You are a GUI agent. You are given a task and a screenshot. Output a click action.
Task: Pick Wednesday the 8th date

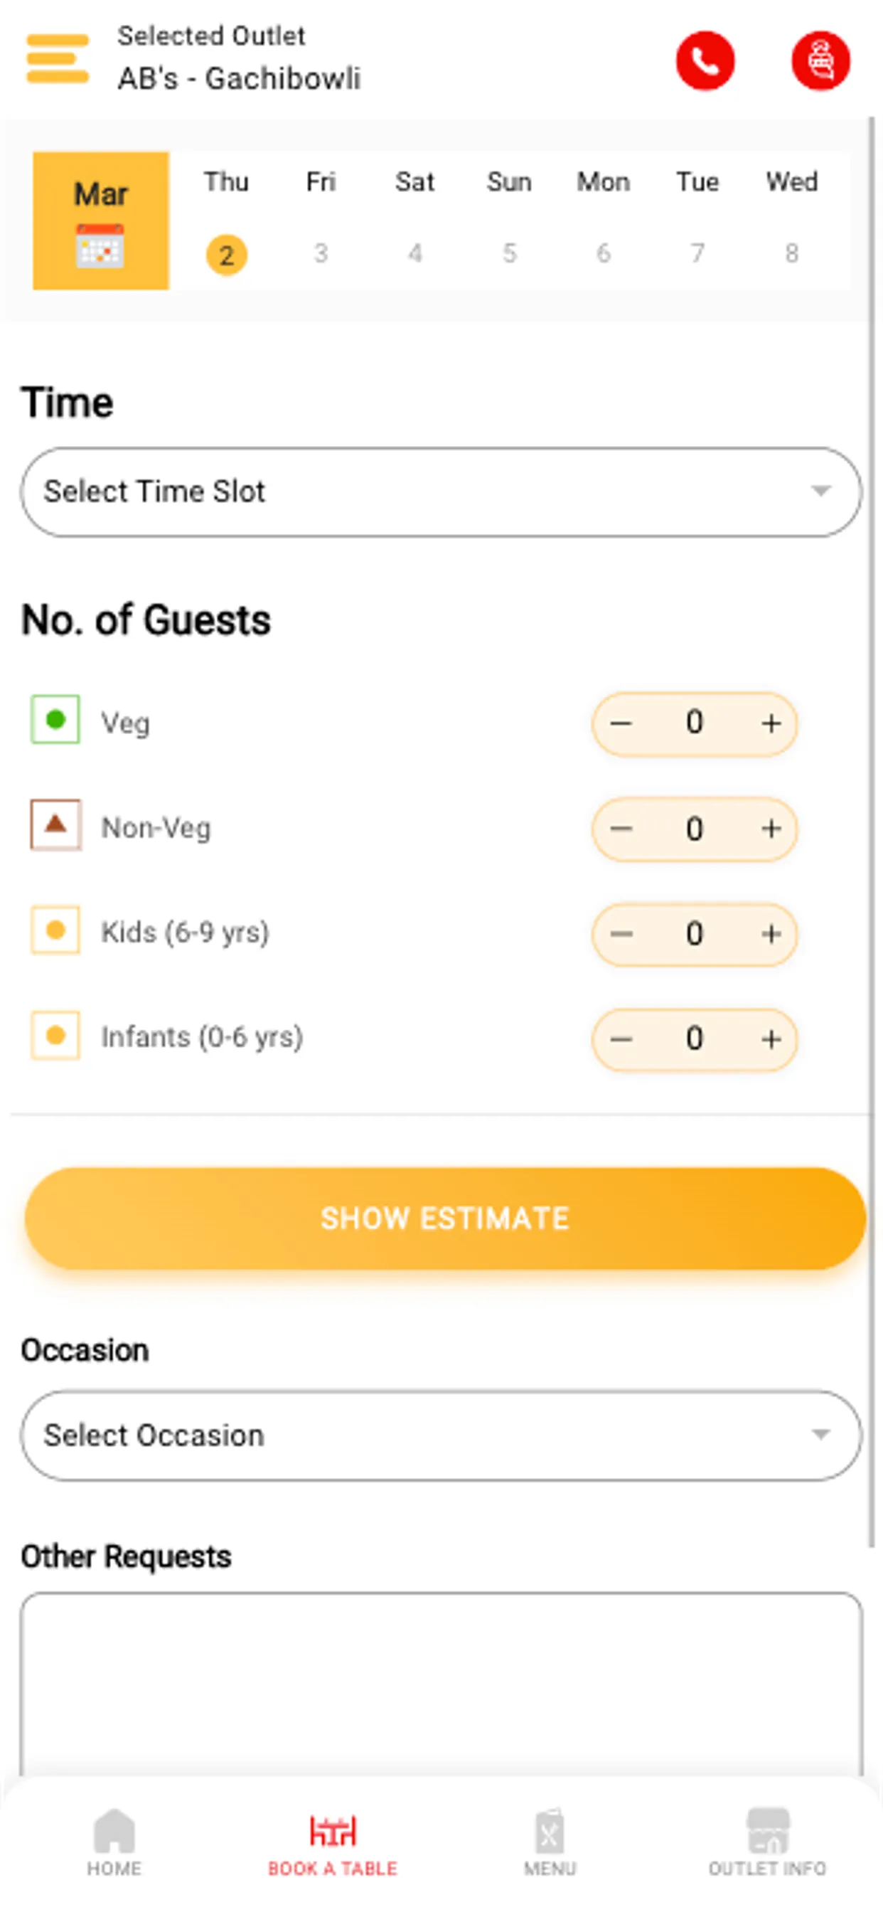coord(792,253)
